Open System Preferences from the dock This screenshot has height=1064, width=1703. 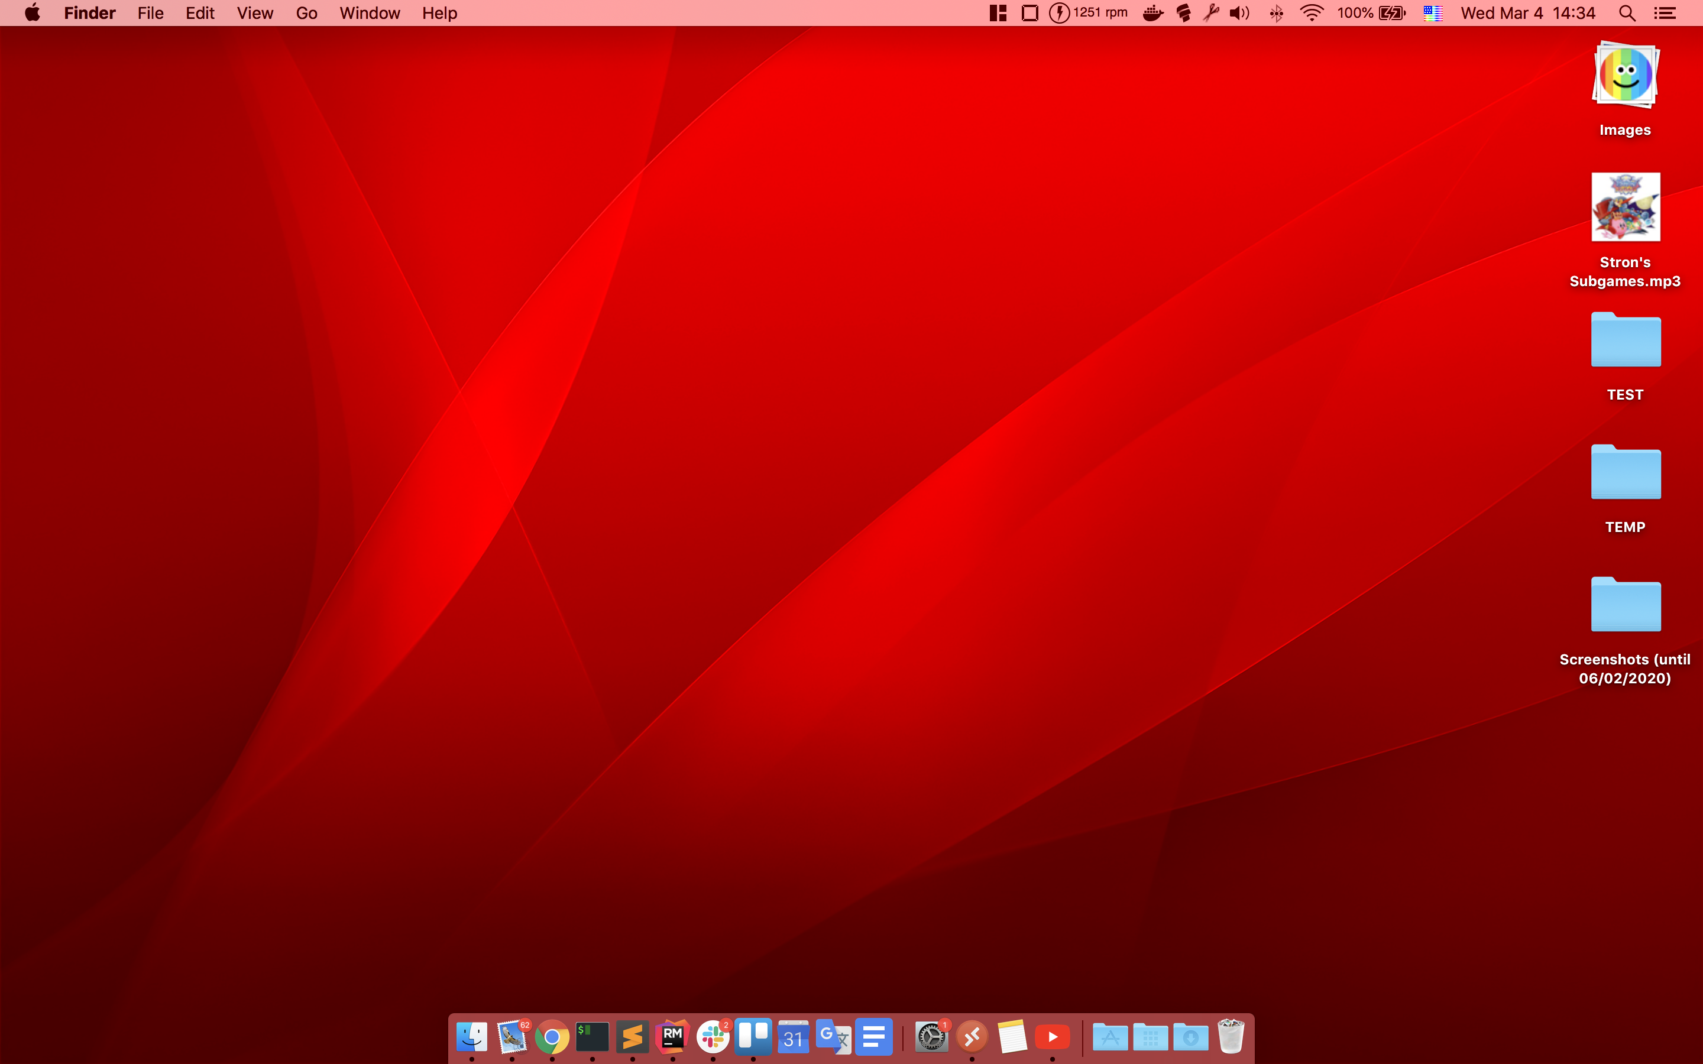[x=931, y=1037]
